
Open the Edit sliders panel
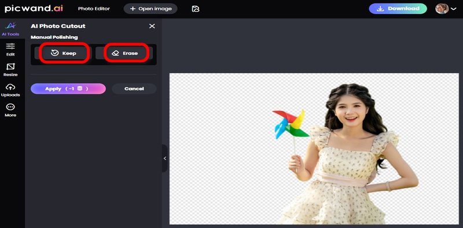point(10,50)
